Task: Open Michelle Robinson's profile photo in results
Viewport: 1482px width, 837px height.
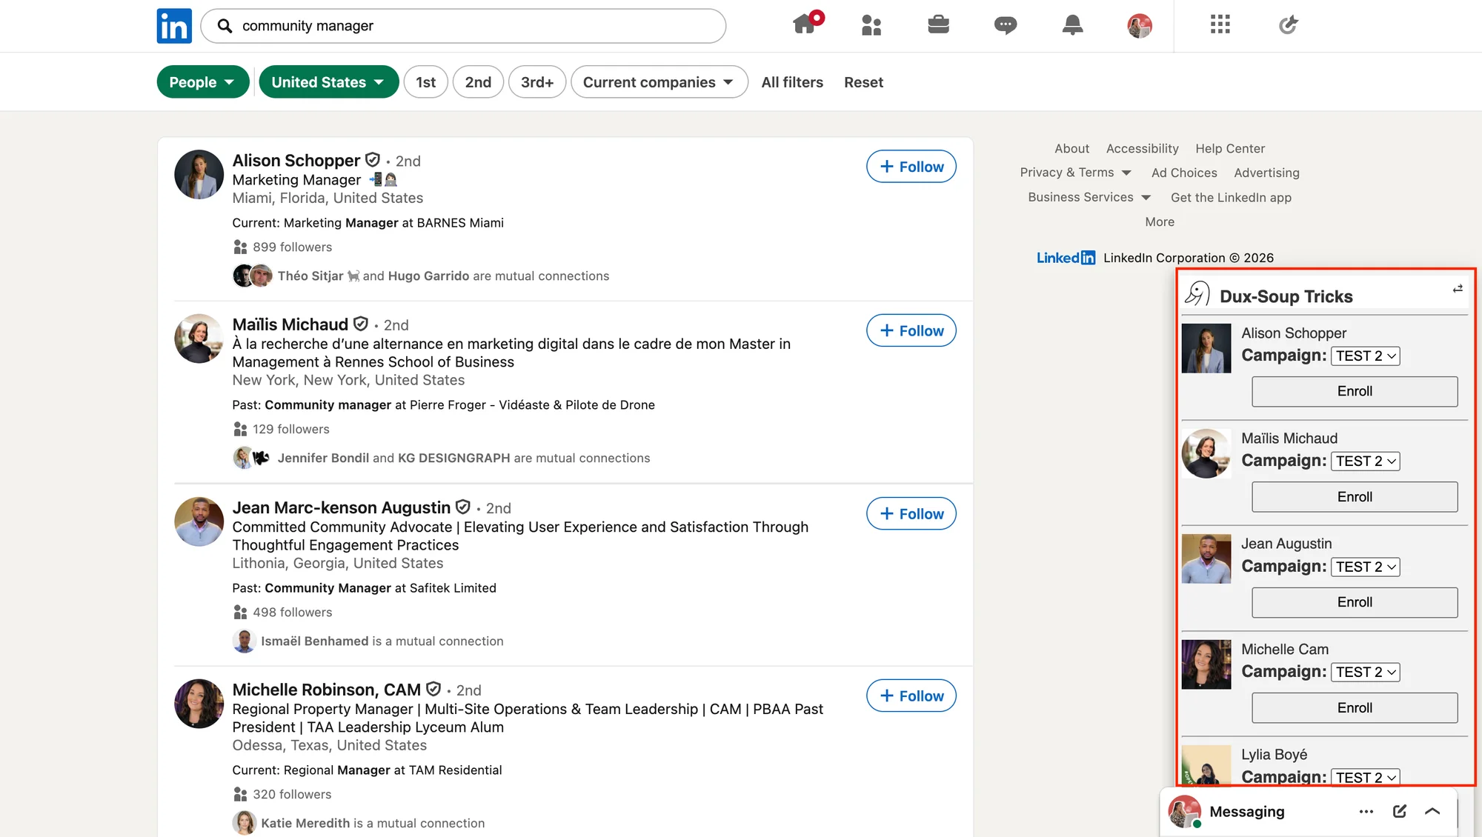Action: 199,704
